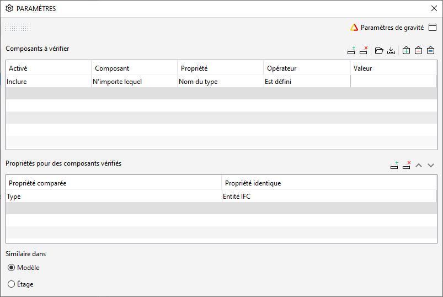Move property row up with chevron
The height and width of the screenshot is (297, 443).
click(419, 165)
